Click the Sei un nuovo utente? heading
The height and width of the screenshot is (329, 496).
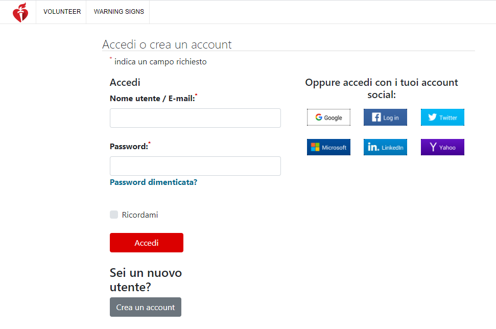point(146,280)
